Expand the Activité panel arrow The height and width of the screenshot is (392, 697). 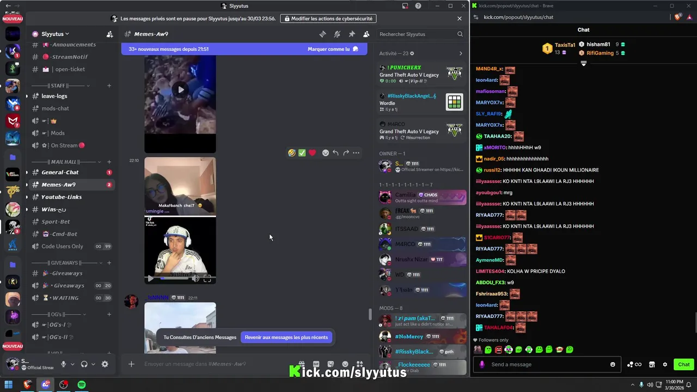(x=461, y=53)
